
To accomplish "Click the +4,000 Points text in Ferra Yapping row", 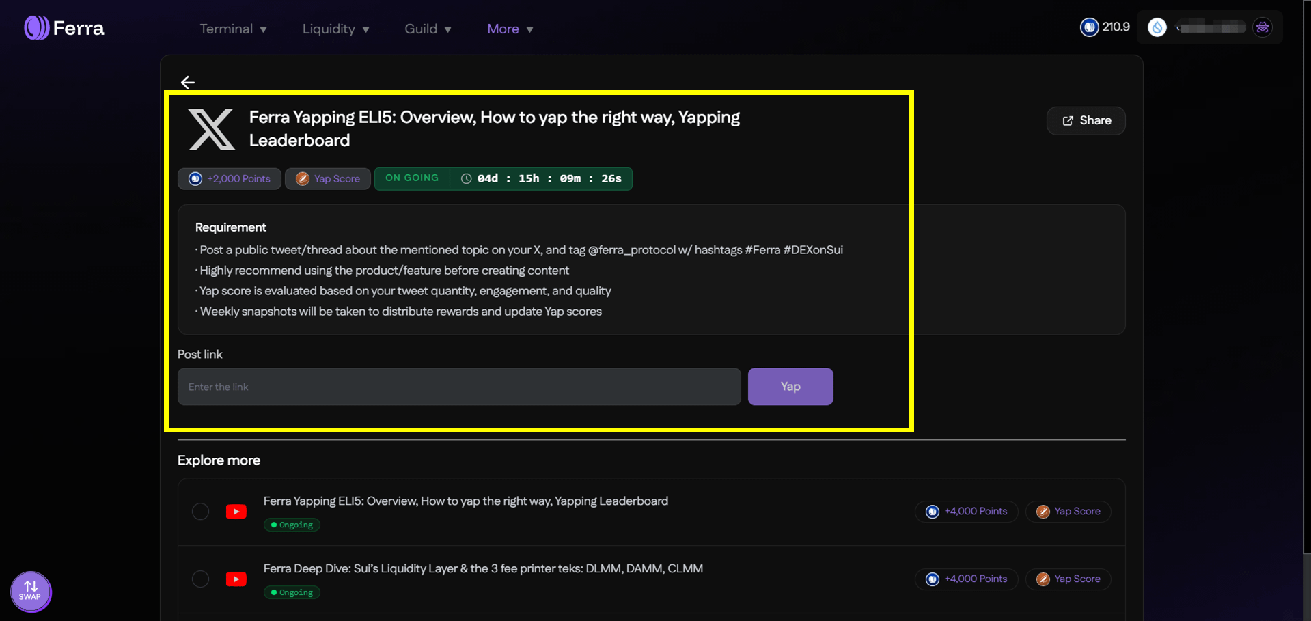I will point(976,511).
